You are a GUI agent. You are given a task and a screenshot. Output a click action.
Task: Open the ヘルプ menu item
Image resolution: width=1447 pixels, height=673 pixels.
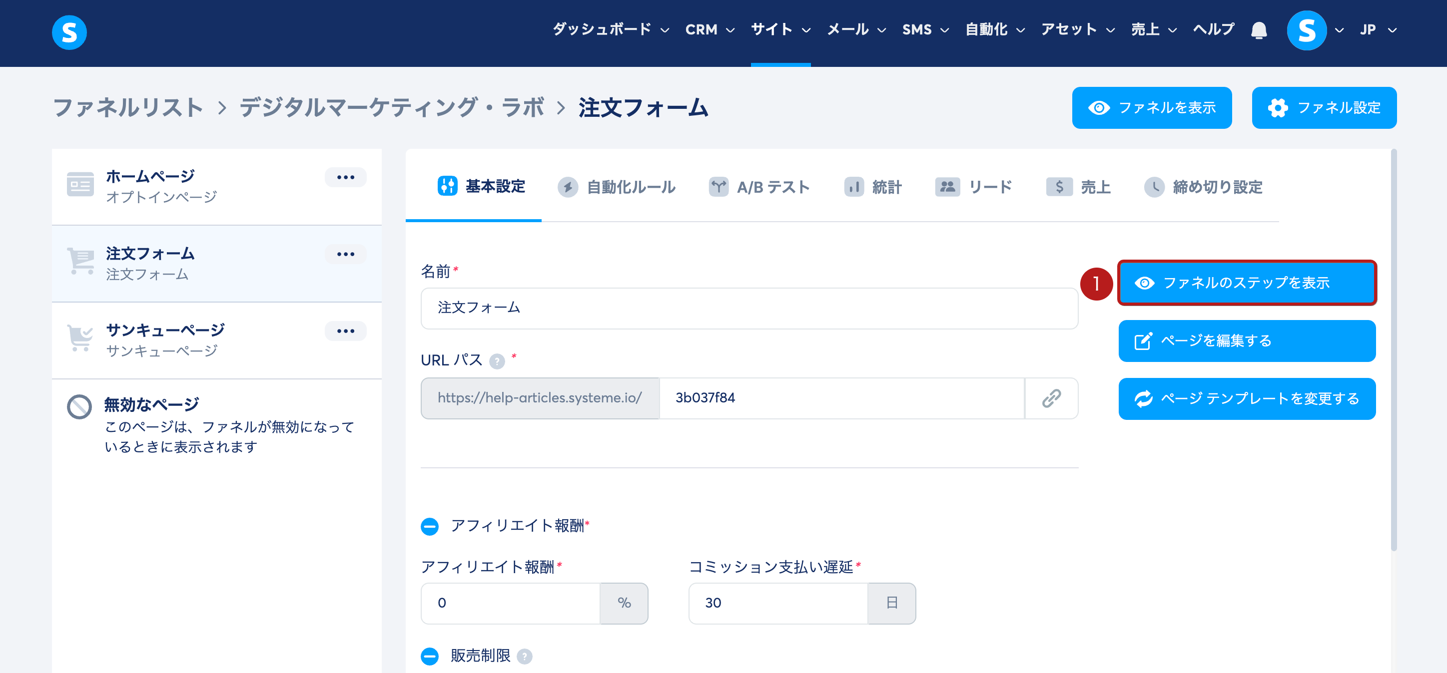[1213, 30]
